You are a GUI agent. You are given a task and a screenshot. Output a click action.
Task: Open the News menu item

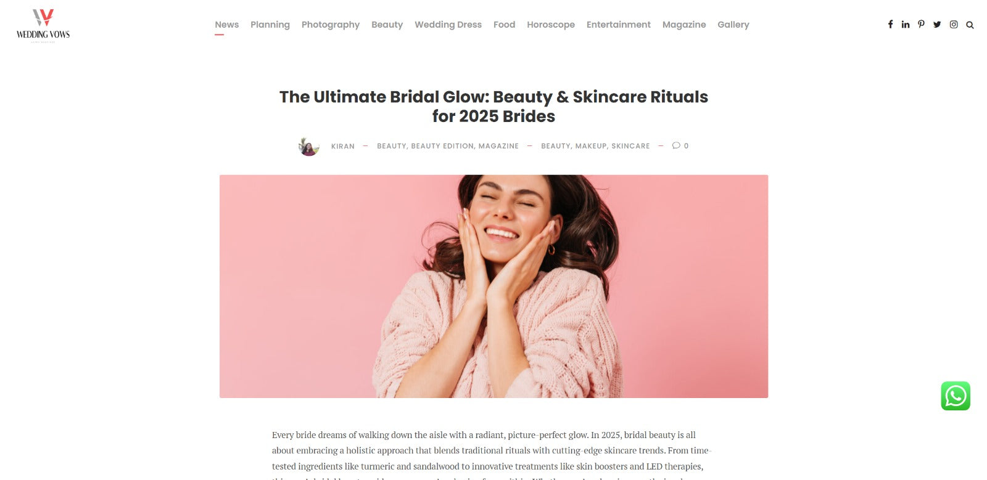tap(226, 25)
